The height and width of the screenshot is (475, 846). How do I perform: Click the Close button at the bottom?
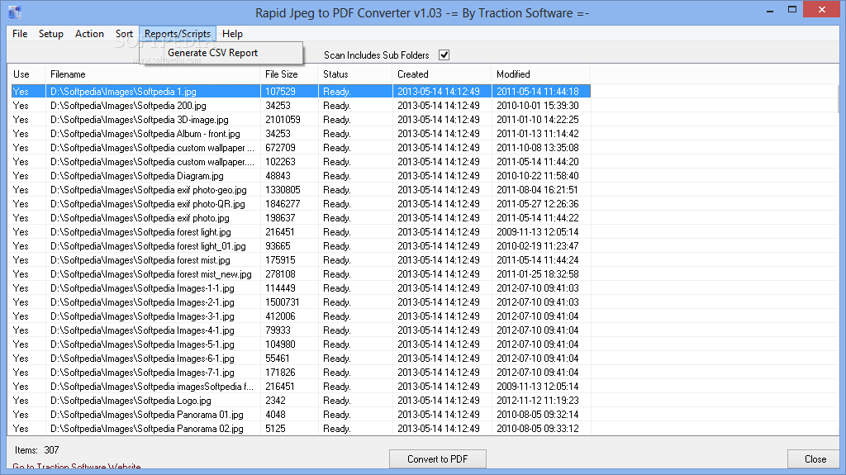click(x=815, y=458)
